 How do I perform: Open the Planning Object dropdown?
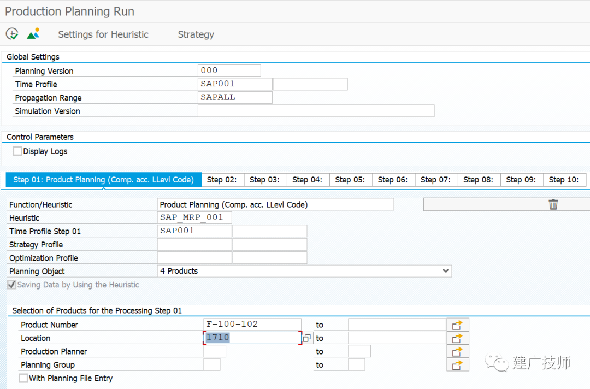[304, 271]
